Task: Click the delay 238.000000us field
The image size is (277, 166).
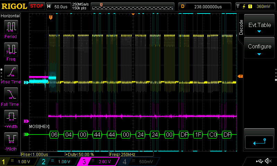Action: (205, 7)
